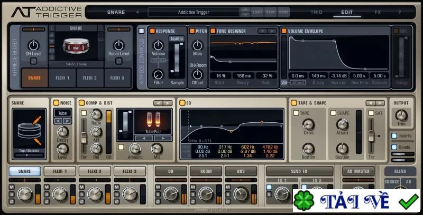Choose next distortion type after TubePair
The image size is (423, 215).
click(x=163, y=139)
